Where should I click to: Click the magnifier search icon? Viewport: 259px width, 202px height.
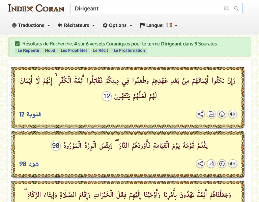point(236,8)
